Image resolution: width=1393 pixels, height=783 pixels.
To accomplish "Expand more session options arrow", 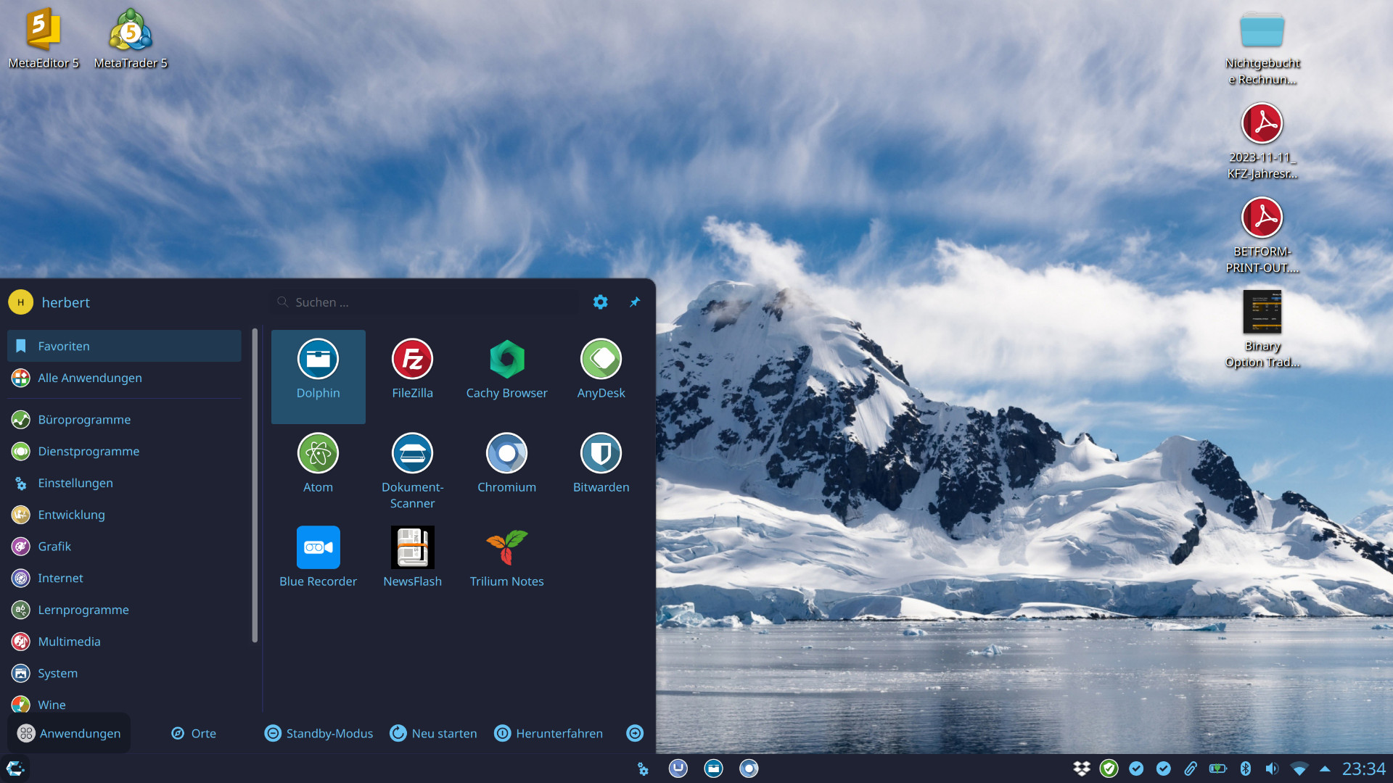I will [x=635, y=734].
